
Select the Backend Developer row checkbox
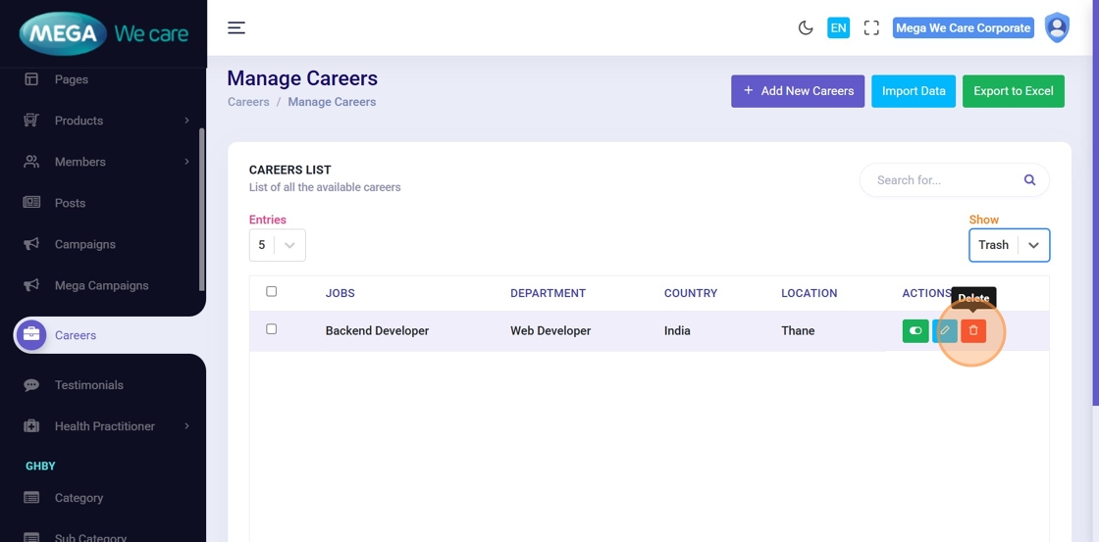click(272, 329)
